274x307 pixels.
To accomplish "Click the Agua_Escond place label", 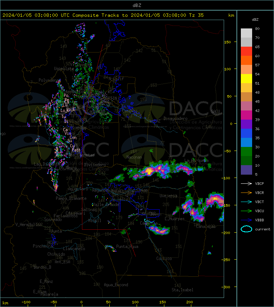I will coord(116,285).
